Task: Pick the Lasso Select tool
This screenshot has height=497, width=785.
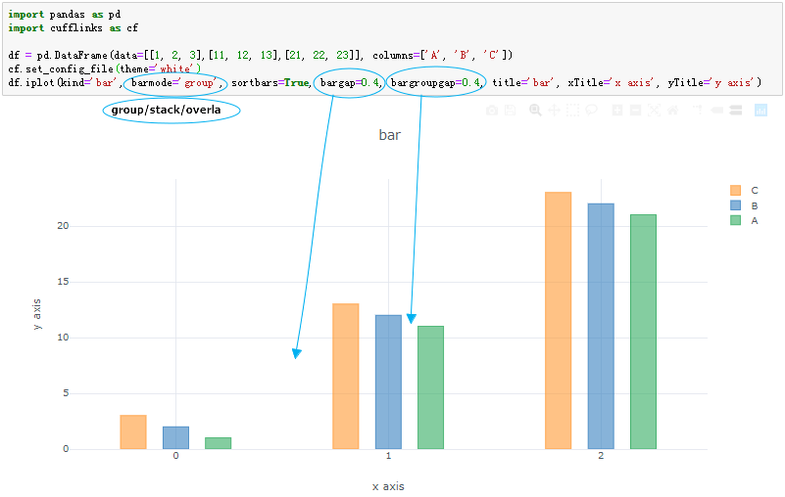Action: pos(591,110)
